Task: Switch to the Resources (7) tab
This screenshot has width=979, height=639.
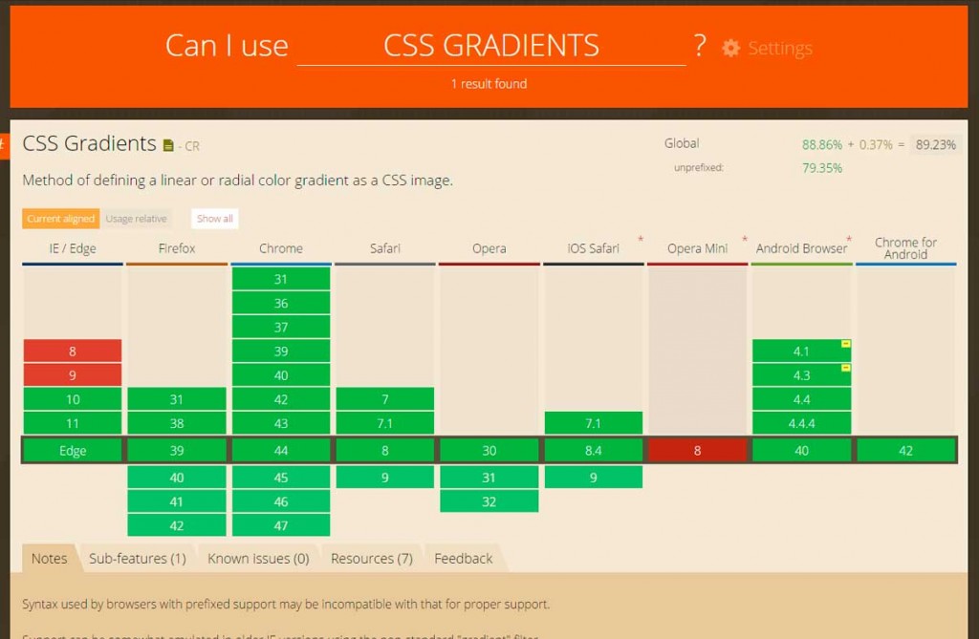Action: 372,559
